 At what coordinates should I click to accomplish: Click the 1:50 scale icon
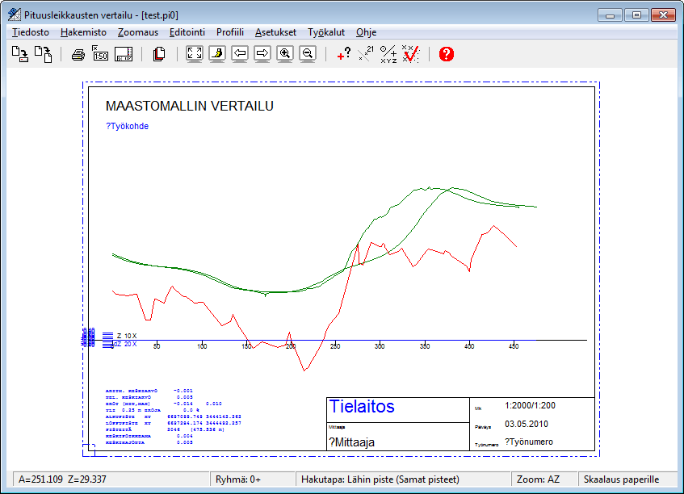click(x=101, y=54)
